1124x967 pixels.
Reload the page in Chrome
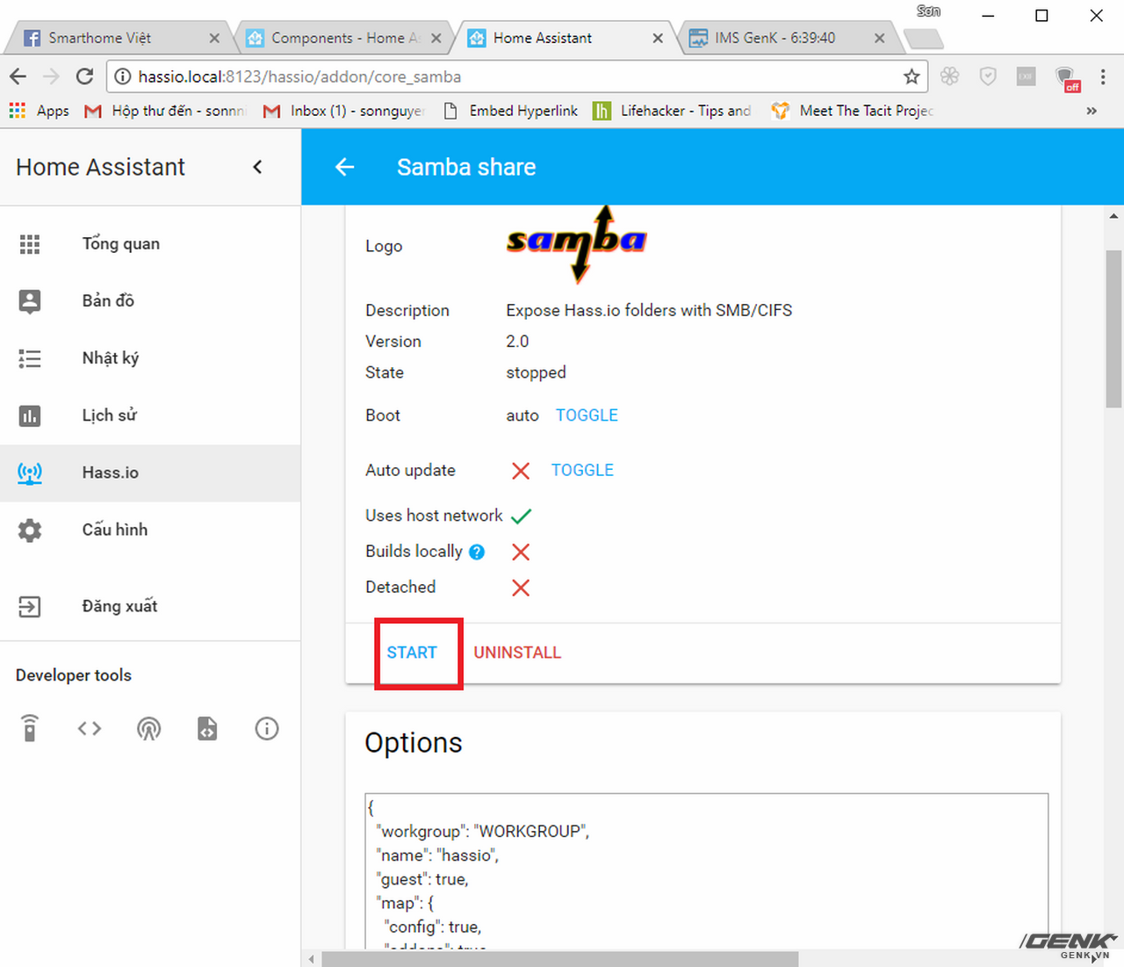(84, 76)
